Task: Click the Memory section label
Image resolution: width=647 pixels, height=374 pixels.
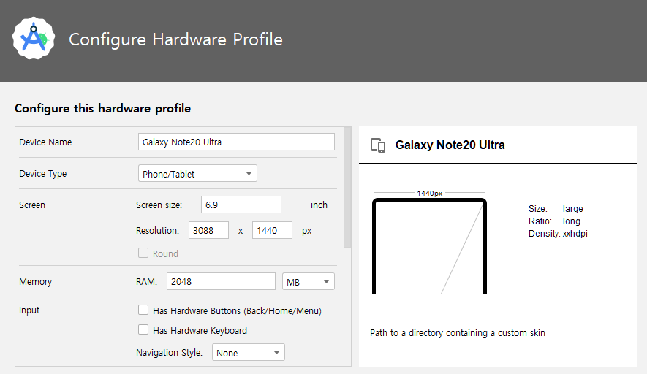Action: 36,282
